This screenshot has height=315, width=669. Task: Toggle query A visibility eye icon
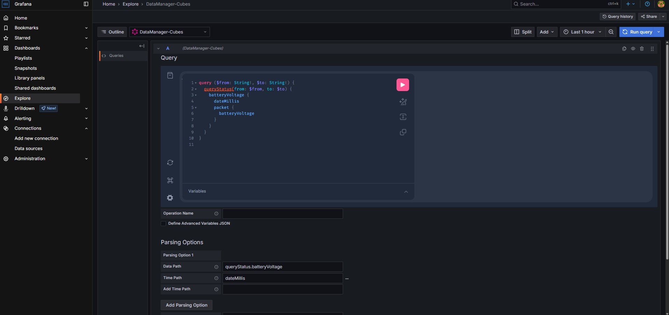pyautogui.click(x=633, y=49)
